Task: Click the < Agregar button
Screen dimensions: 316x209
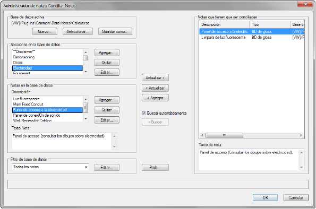Action: pos(155,98)
